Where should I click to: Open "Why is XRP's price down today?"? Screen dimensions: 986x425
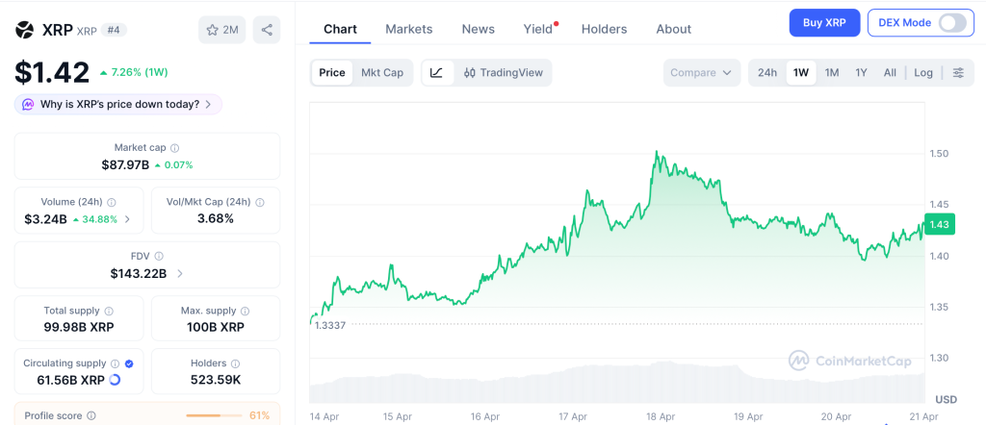pyautogui.click(x=119, y=104)
